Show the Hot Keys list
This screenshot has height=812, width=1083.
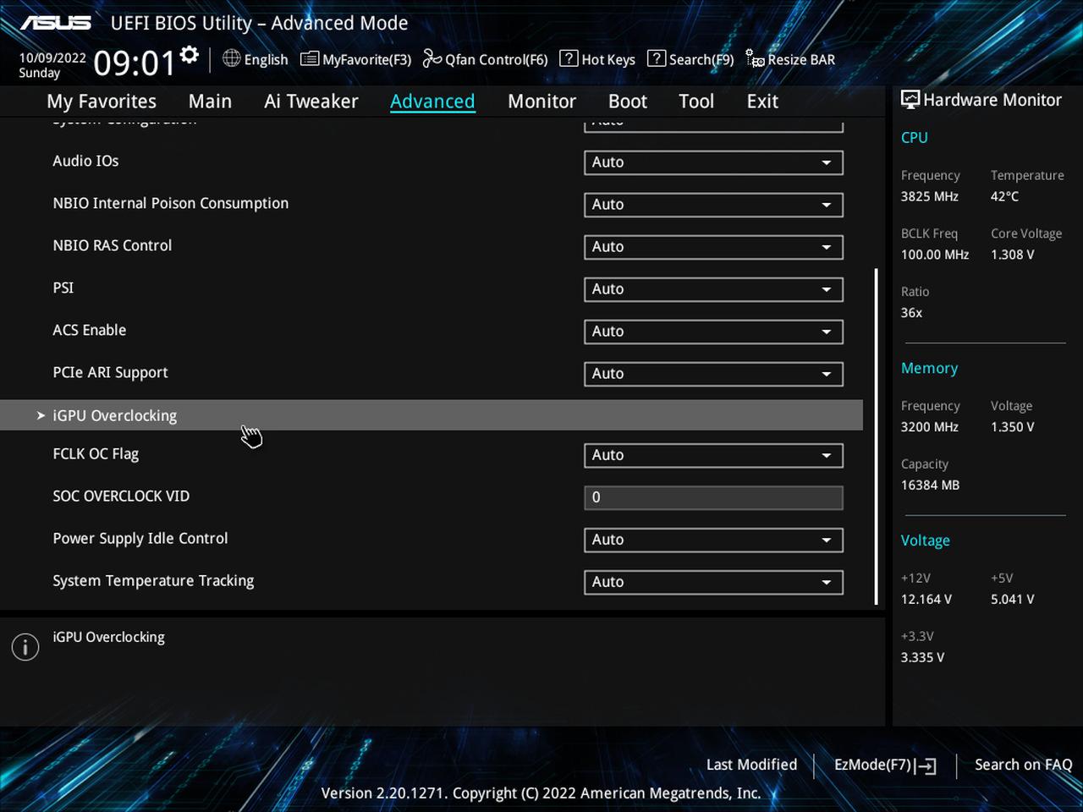598,59
